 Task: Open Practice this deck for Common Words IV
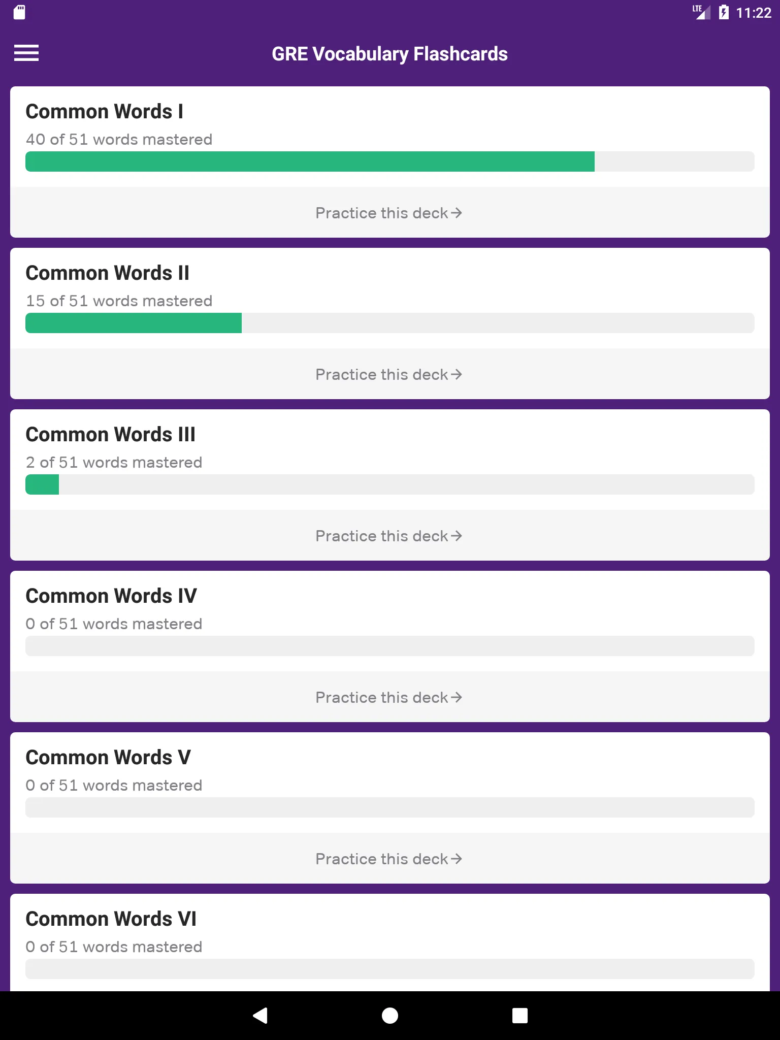point(388,697)
